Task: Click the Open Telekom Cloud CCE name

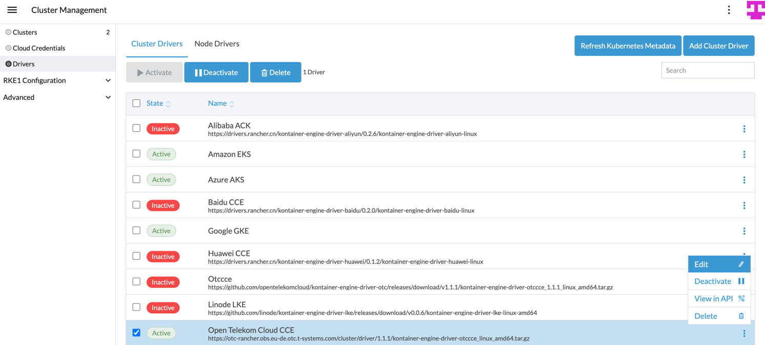Action: tap(251, 330)
